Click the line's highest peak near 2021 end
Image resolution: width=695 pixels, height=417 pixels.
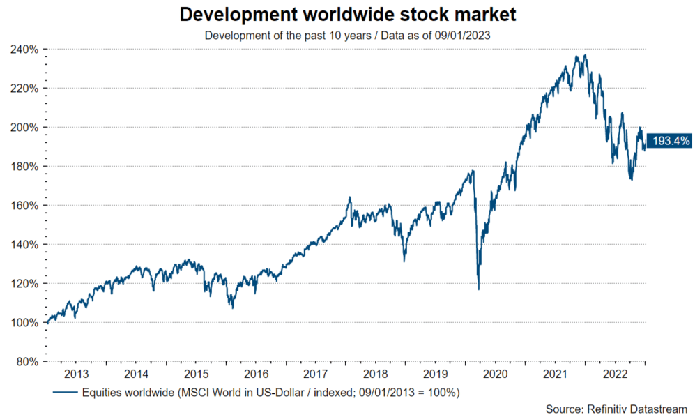585,55
